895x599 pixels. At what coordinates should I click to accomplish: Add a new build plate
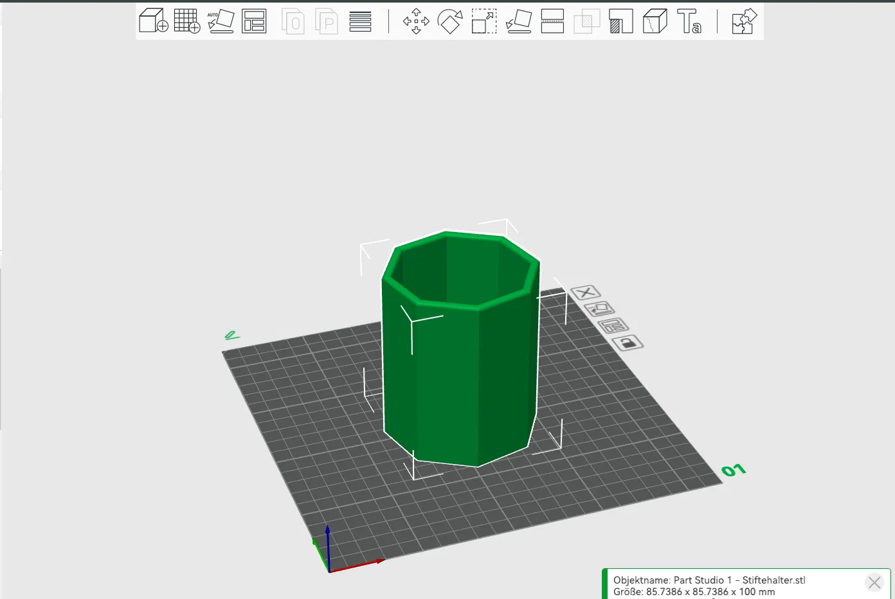click(x=187, y=21)
